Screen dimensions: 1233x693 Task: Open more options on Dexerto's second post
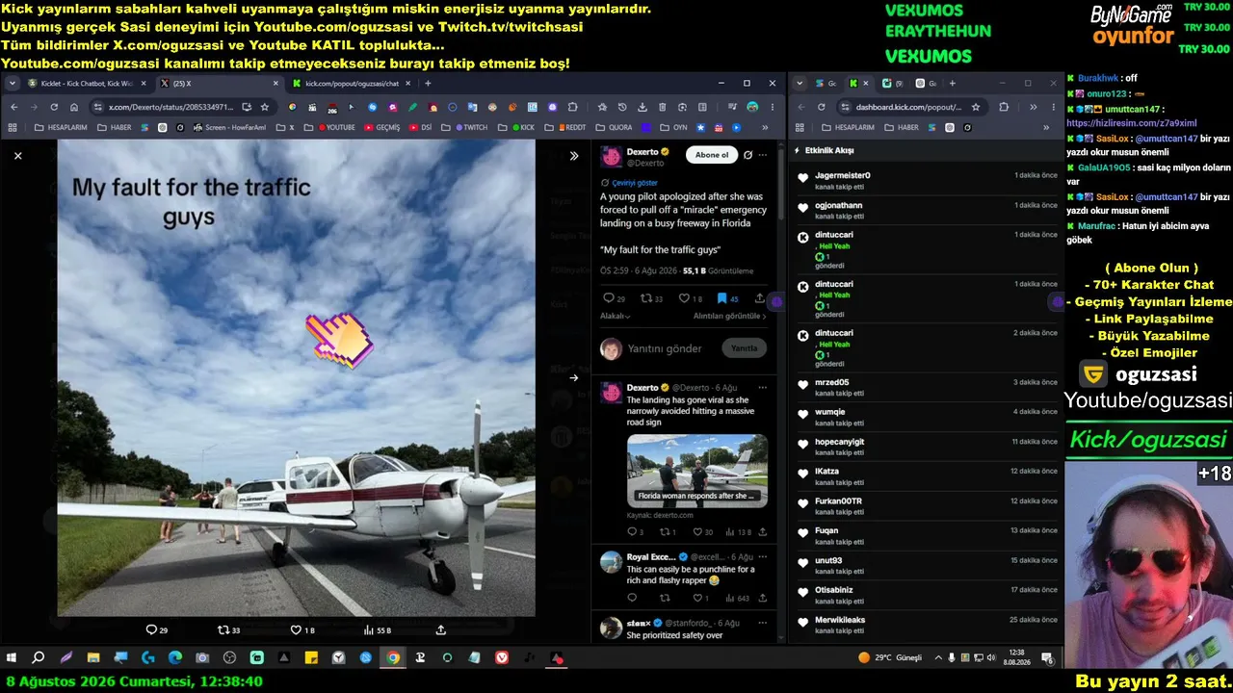click(762, 388)
